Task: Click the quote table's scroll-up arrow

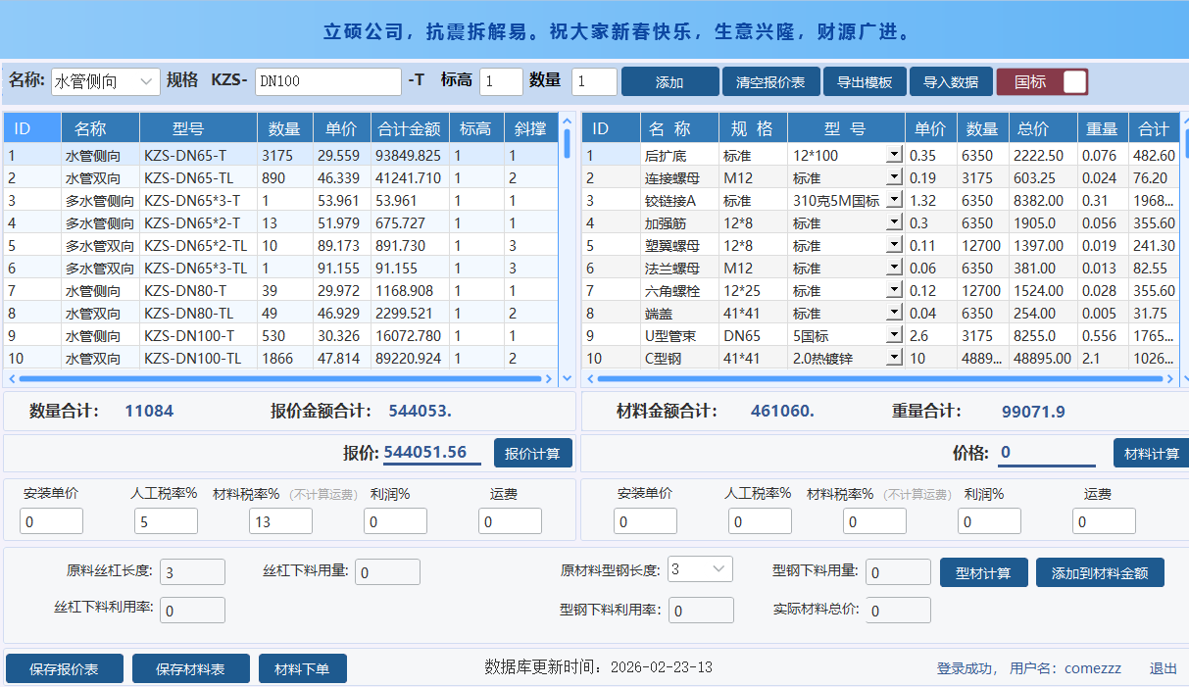Action: [x=567, y=120]
